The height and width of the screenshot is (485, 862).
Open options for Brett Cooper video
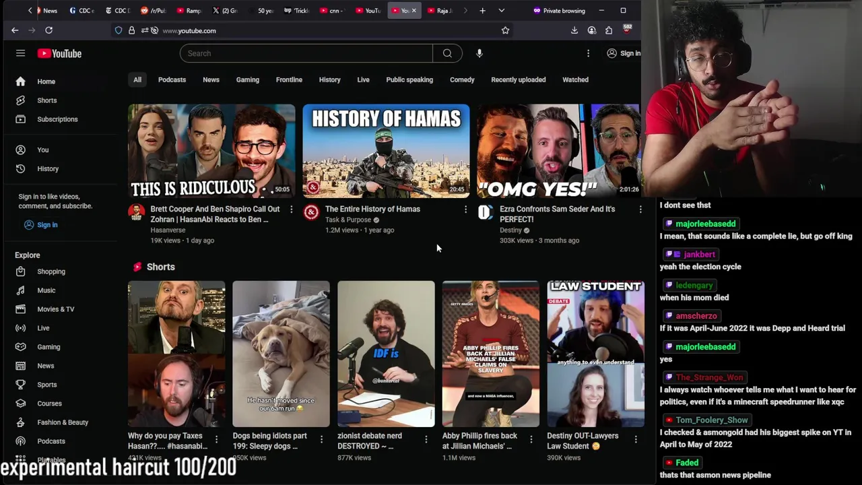291,209
